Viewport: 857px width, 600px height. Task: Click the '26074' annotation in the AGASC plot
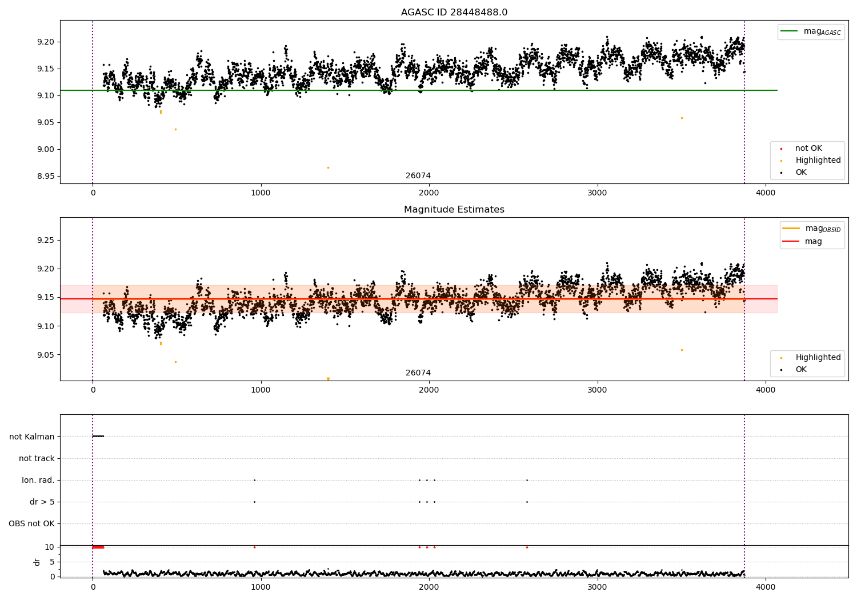[x=418, y=176]
